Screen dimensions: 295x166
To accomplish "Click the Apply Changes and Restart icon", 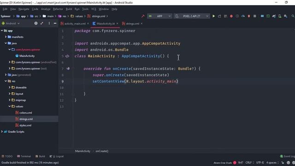I will click(x=219, y=16).
